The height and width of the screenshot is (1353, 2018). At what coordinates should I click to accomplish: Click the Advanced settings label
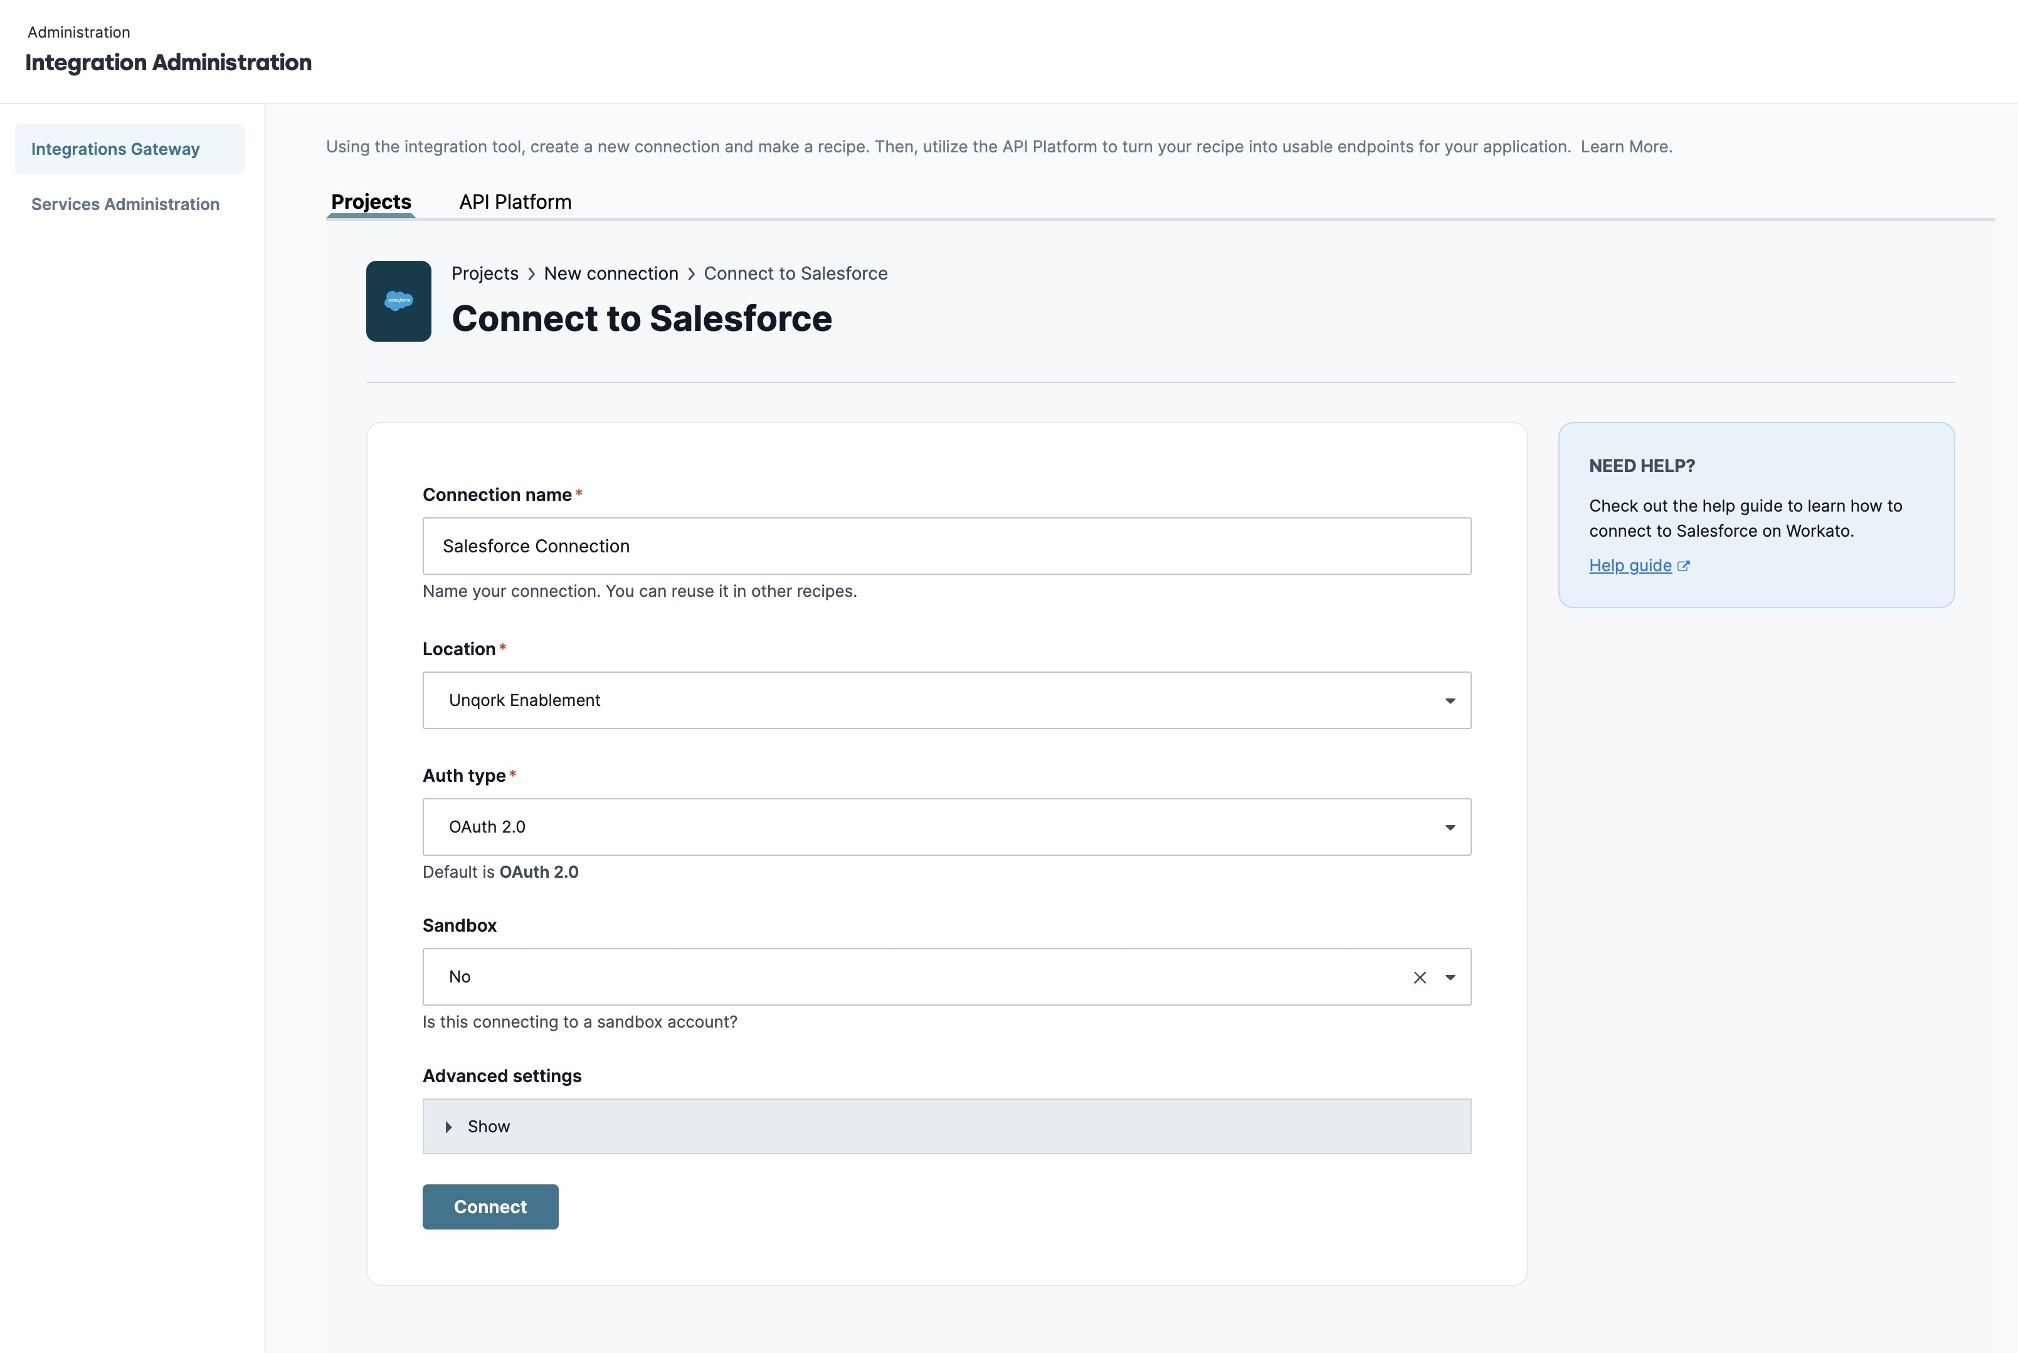pyautogui.click(x=502, y=1077)
